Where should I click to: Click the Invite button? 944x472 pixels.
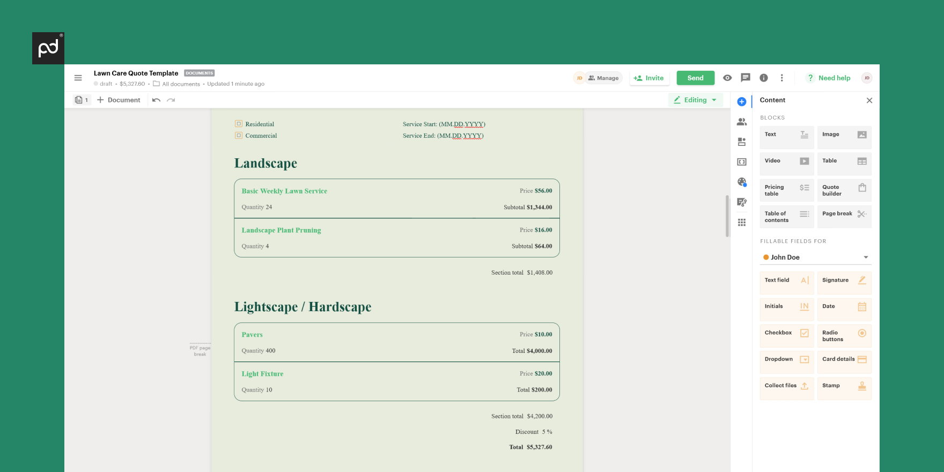click(x=649, y=78)
